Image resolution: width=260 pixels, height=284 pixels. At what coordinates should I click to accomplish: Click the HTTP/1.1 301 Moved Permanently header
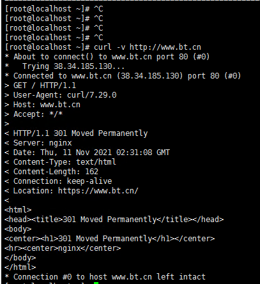tap(80, 133)
